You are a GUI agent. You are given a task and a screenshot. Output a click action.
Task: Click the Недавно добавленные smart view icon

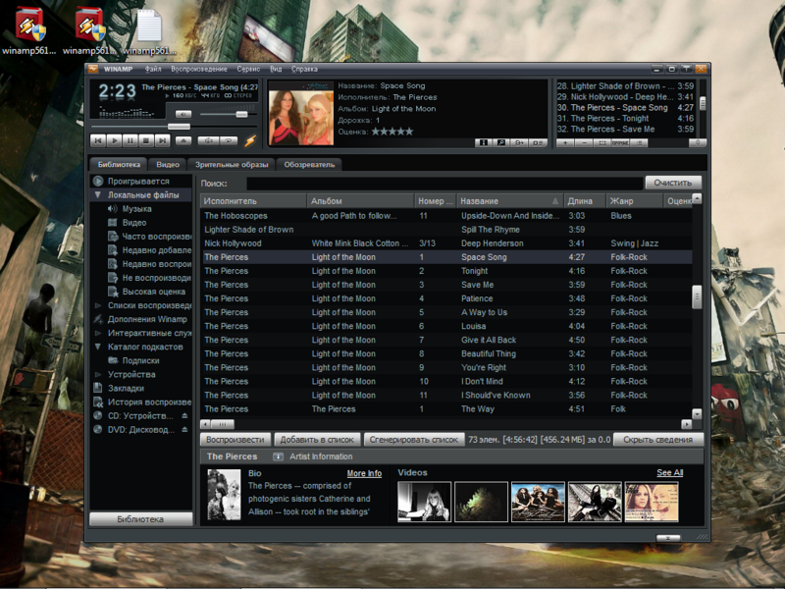click(x=113, y=250)
